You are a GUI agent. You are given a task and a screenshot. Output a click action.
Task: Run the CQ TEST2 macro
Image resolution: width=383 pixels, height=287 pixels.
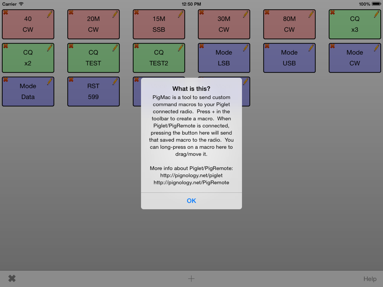click(159, 58)
